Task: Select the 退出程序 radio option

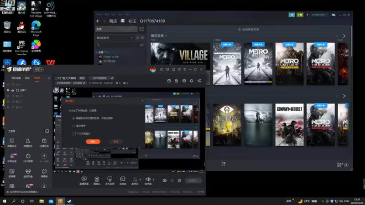Action: tap(73, 126)
